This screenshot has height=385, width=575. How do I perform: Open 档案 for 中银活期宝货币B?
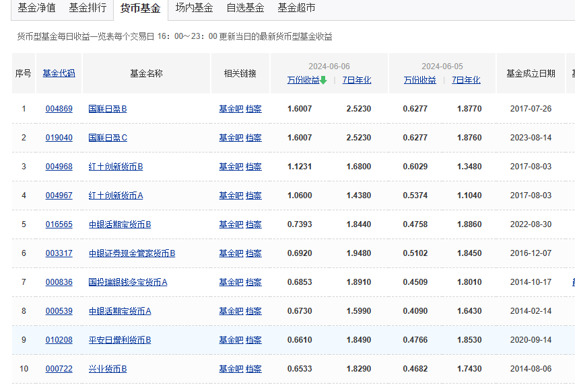click(x=253, y=224)
